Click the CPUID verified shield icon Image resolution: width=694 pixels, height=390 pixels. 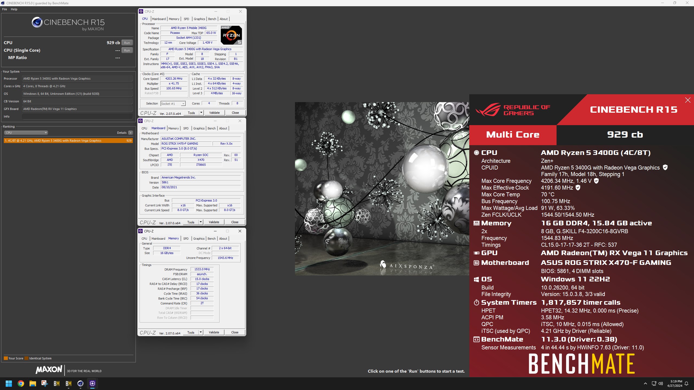click(x=665, y=167)
